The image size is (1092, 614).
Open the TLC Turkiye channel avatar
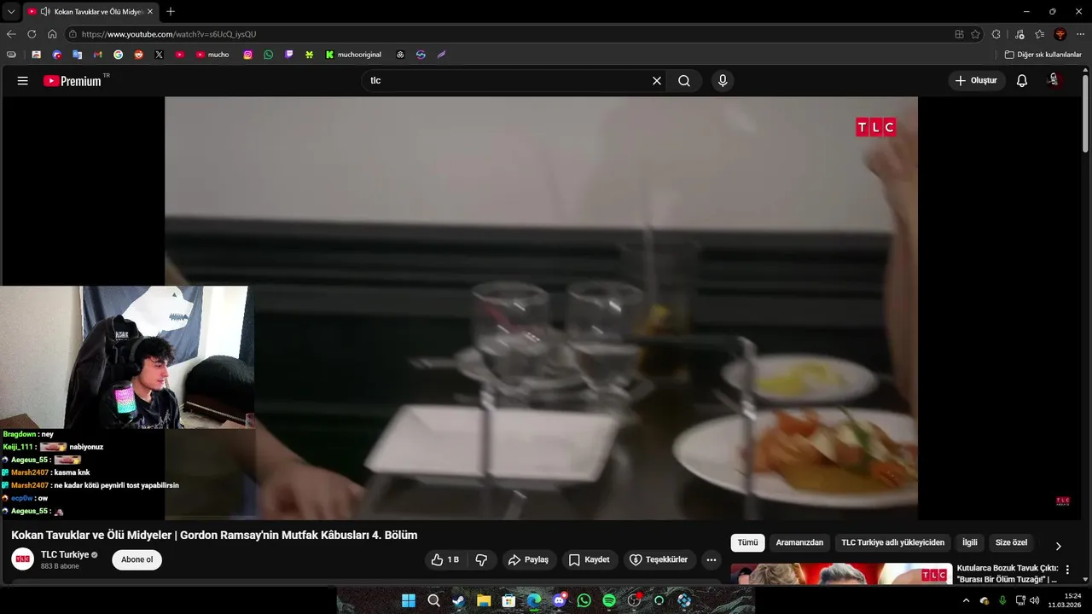23,559
